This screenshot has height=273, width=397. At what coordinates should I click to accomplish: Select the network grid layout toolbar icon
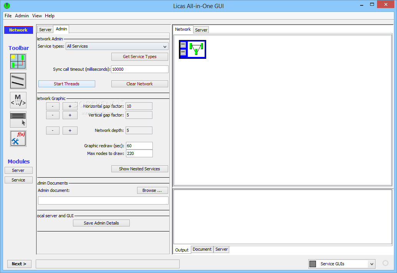click(x=18, y=62)
